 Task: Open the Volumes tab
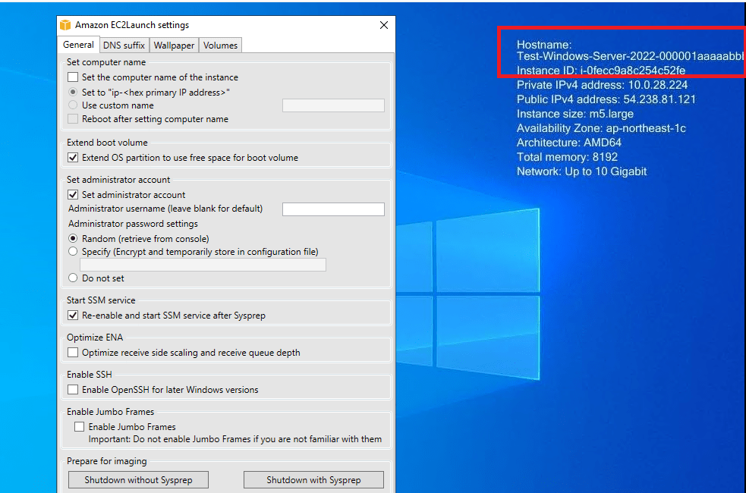220,46
